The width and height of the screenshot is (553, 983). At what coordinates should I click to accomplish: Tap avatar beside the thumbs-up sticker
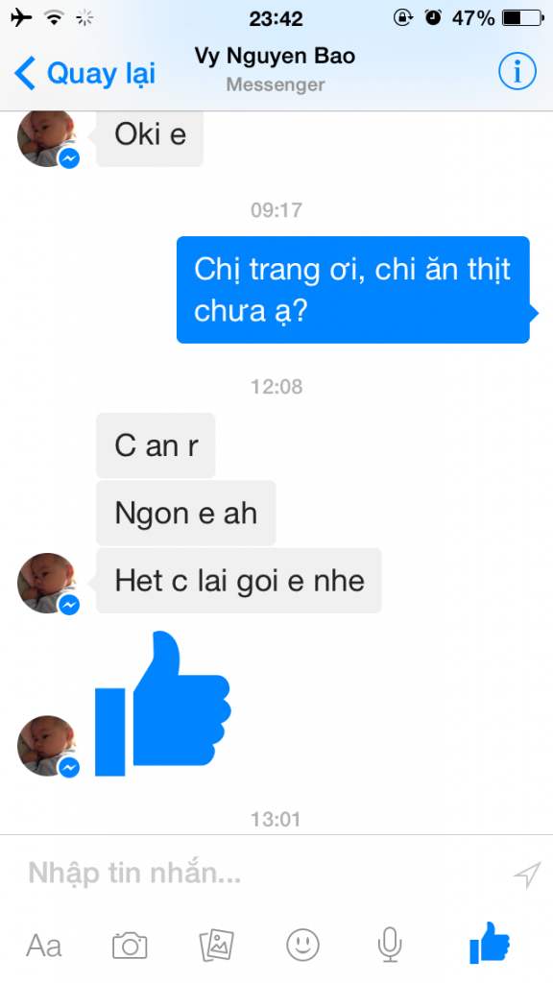point(48,745)
